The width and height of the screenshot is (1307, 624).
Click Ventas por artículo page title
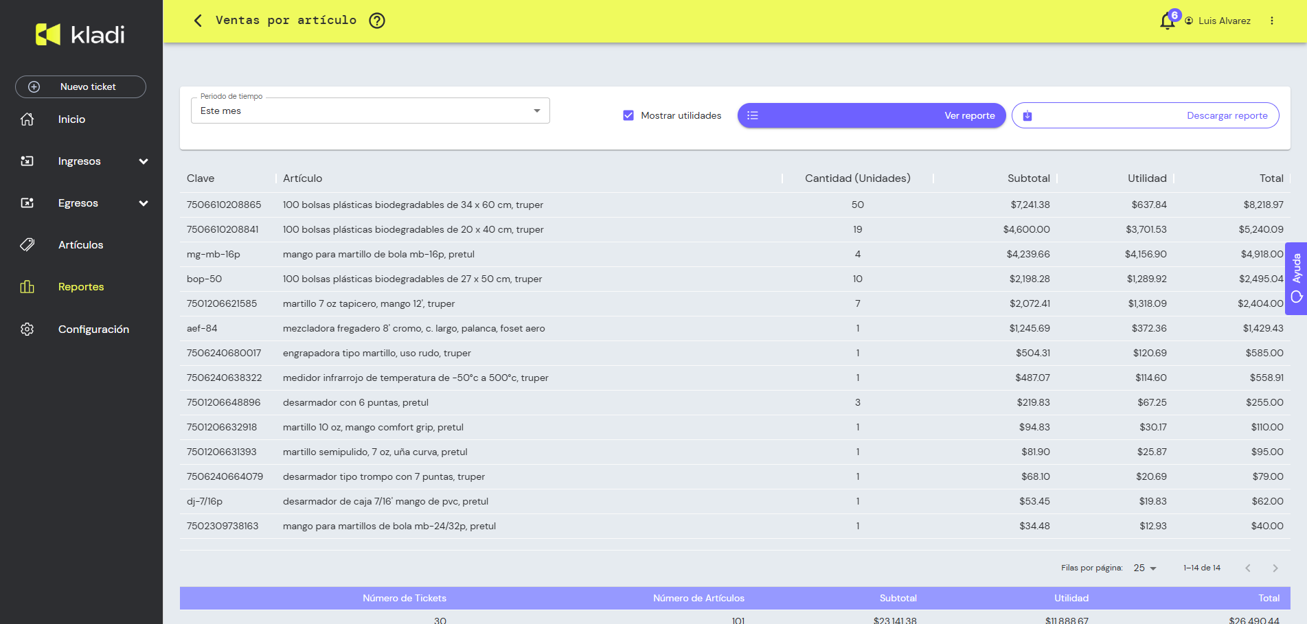pyautogui.click(x=286, y=21)
